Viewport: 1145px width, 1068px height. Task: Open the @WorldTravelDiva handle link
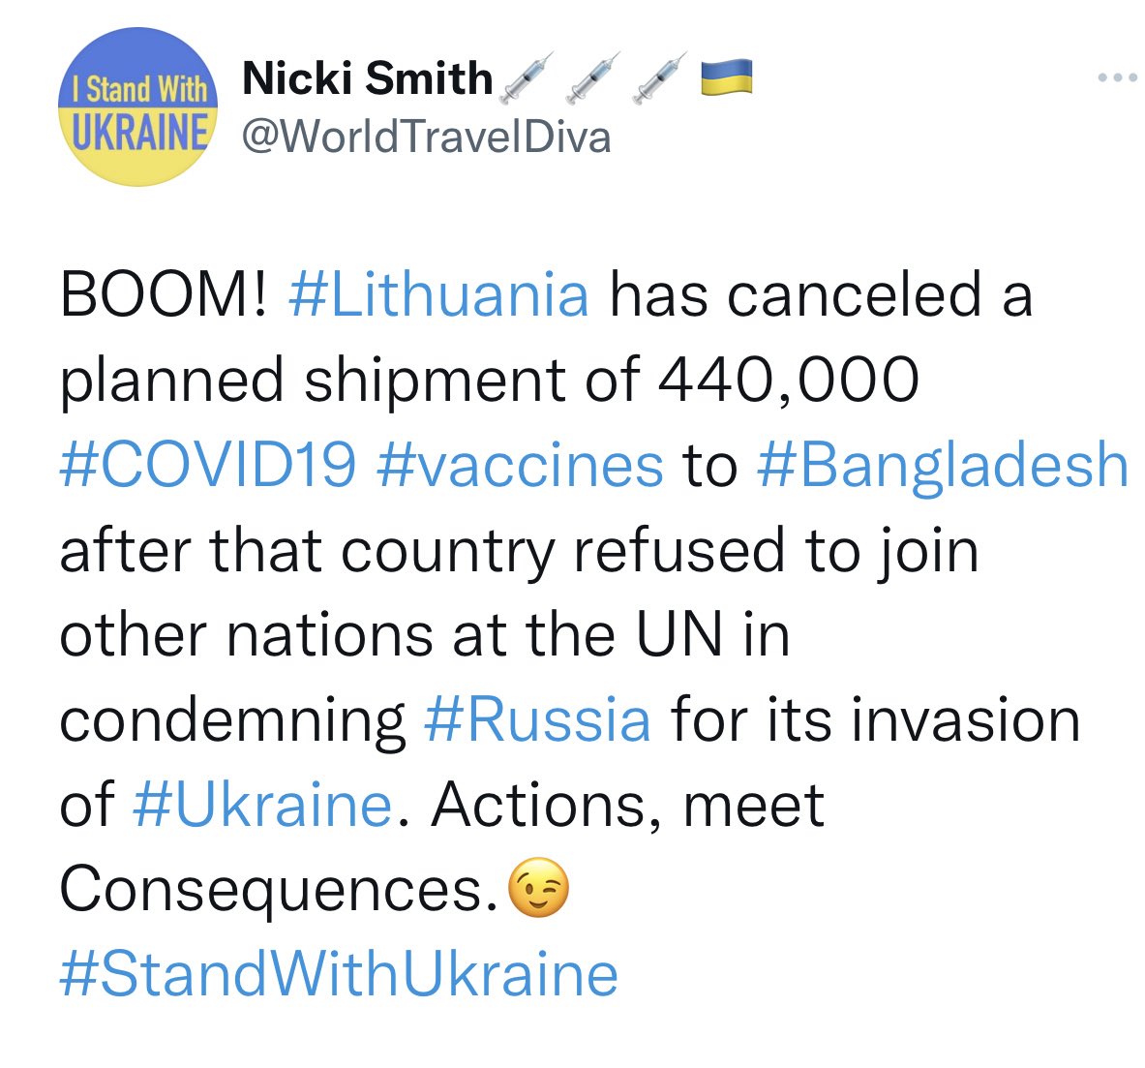point(427,137)
